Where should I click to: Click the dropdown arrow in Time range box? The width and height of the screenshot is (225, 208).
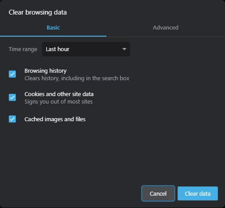coord(124,49)
